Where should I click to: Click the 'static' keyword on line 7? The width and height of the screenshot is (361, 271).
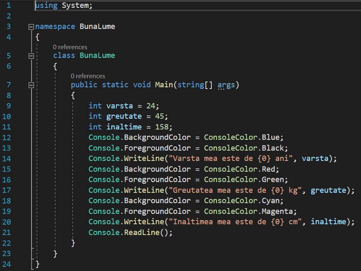(x=115, y=84)
